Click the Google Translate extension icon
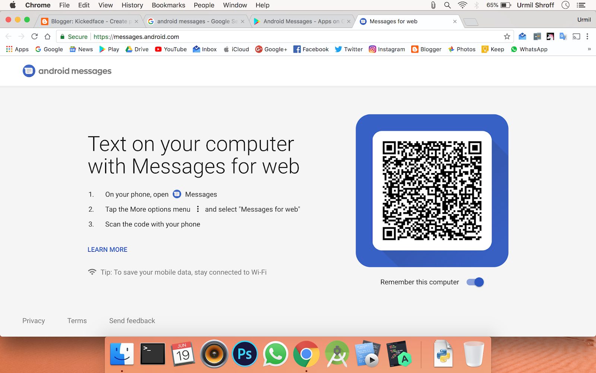The width and height of the screenshot is (596, 373). point(563,37)
